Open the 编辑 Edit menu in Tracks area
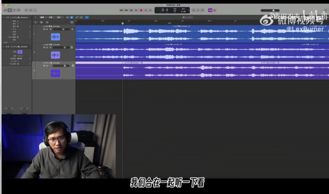The image size is (329, 194). [x=43, y=17]
